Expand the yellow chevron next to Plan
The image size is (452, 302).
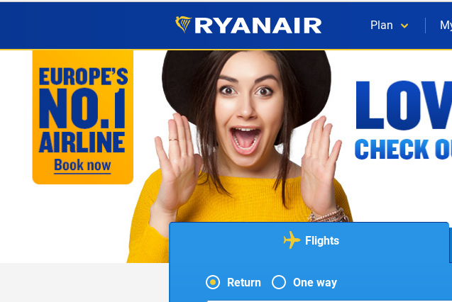[404, 26]
